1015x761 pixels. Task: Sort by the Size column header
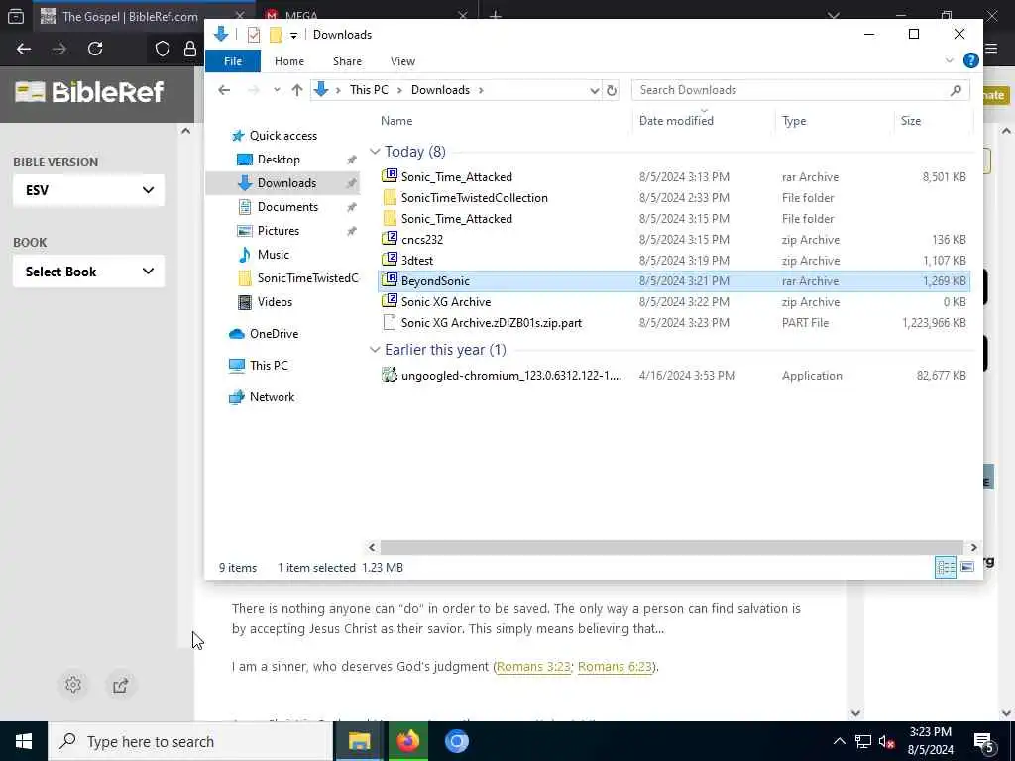(x=910, y=121)
